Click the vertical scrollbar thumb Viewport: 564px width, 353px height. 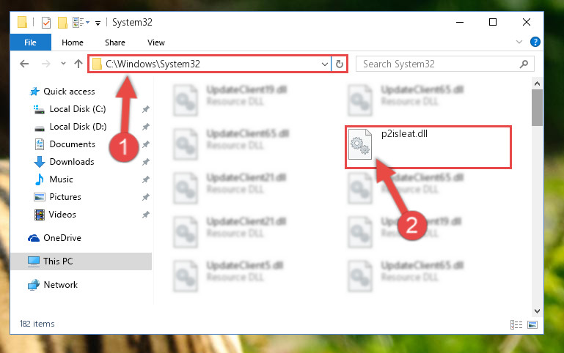[537, 108]
